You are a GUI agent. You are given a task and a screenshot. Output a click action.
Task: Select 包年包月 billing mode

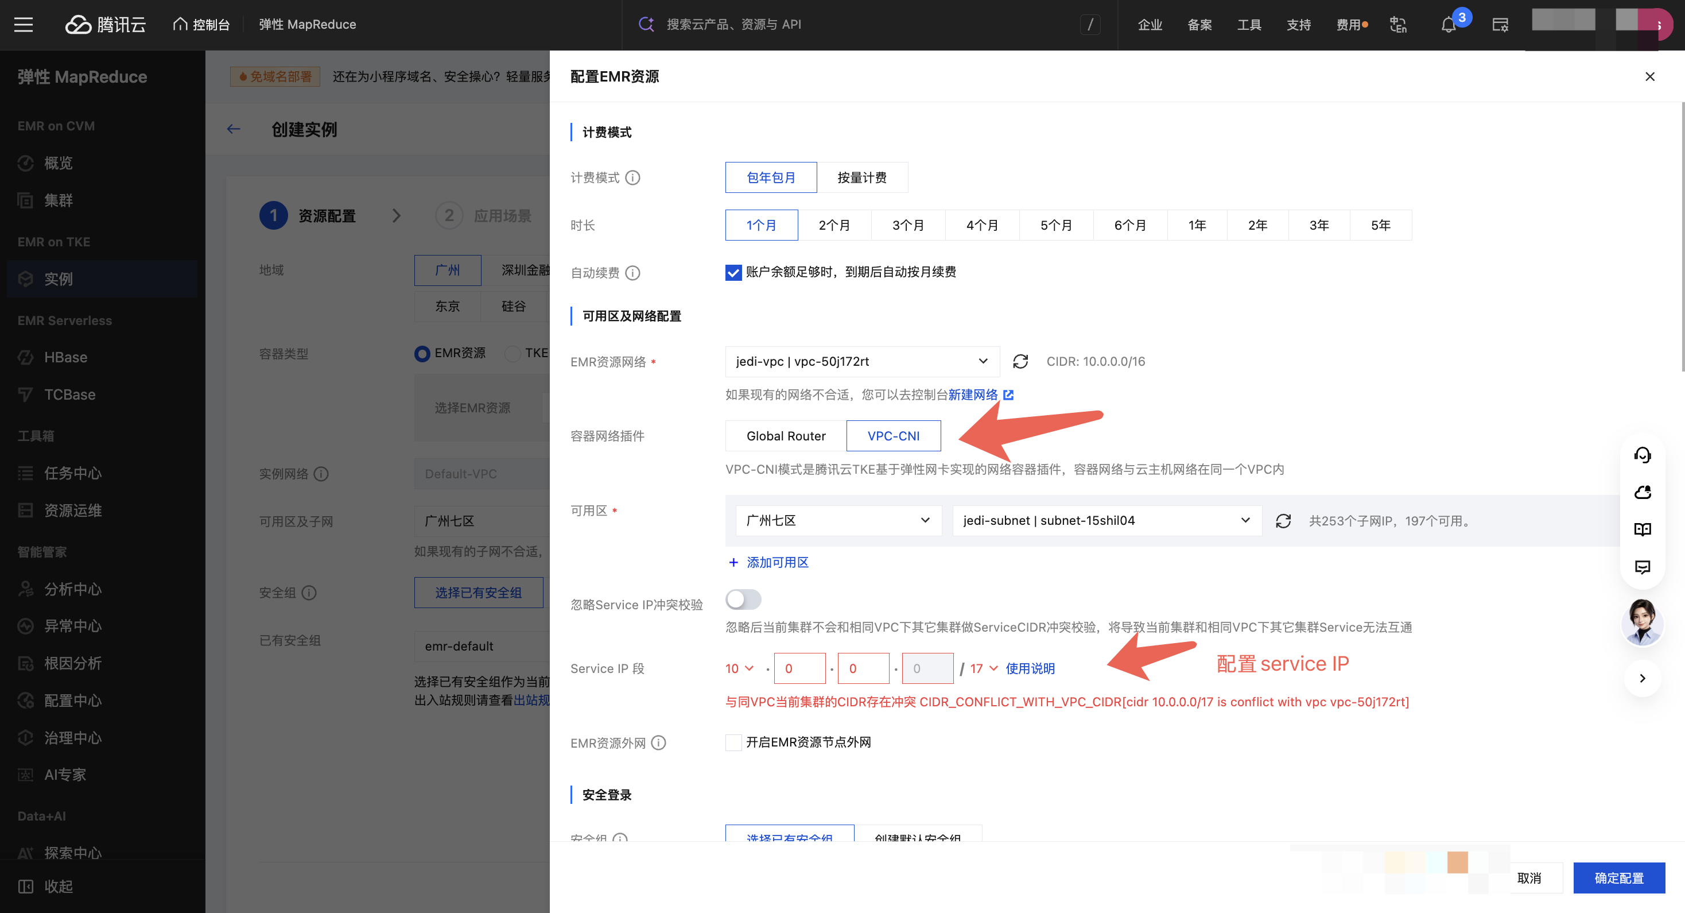[x=771, y=177]
